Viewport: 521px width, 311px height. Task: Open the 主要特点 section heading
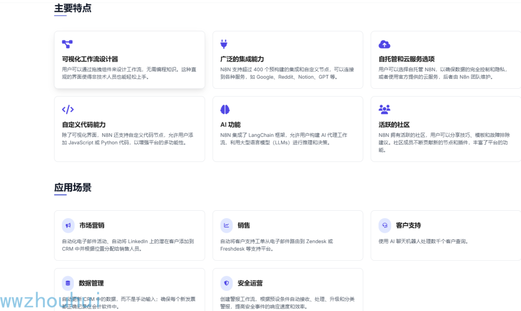pos(73,8)
